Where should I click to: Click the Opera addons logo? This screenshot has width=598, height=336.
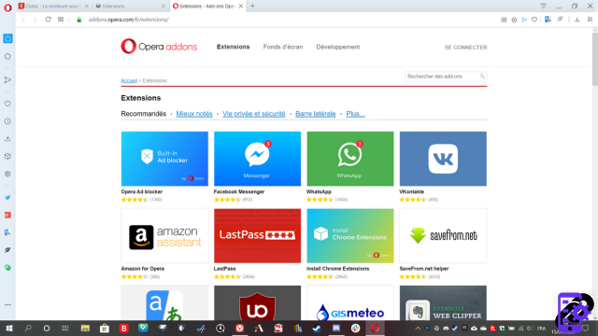coord(159,47)
